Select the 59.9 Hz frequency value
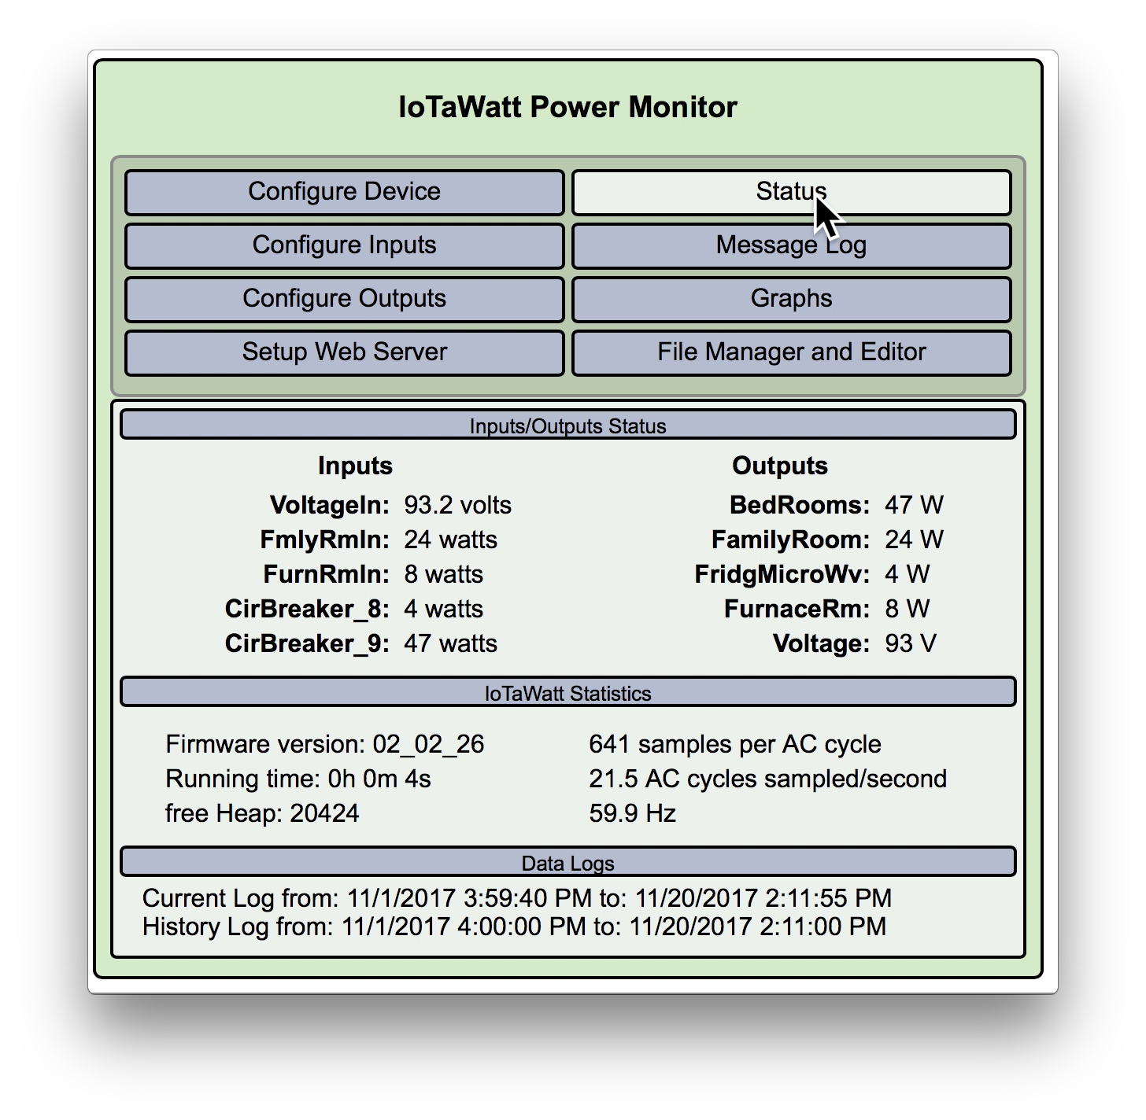Image resolution: width=1146 pixels, height=1120 pixels. [x=633, y=813]
